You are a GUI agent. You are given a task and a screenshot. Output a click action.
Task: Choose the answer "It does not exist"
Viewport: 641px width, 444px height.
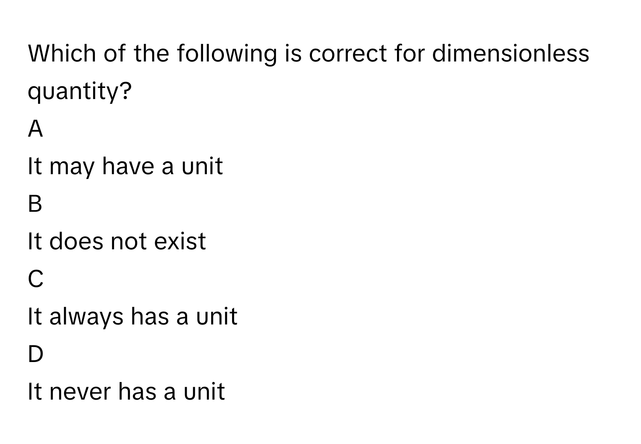coord(117,242)
